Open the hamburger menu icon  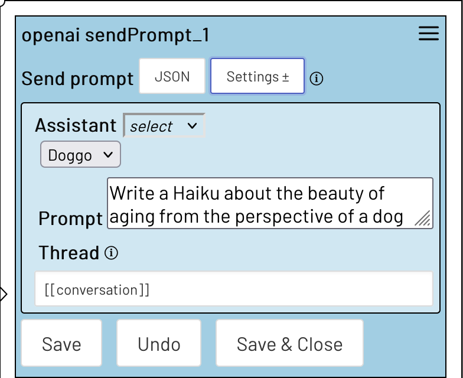click(x=429, y=33)
